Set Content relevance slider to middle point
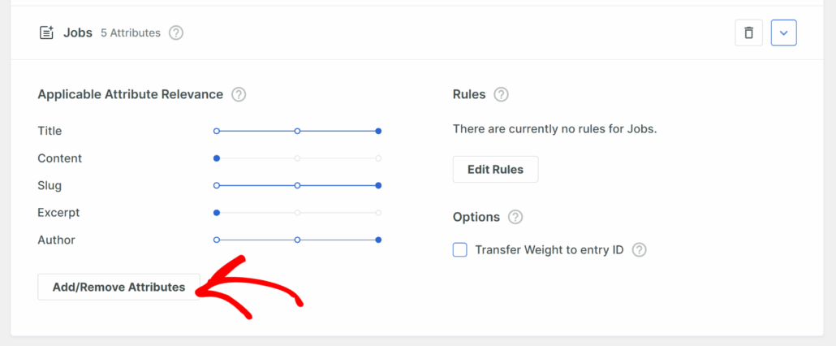 [x=298, y=158]
